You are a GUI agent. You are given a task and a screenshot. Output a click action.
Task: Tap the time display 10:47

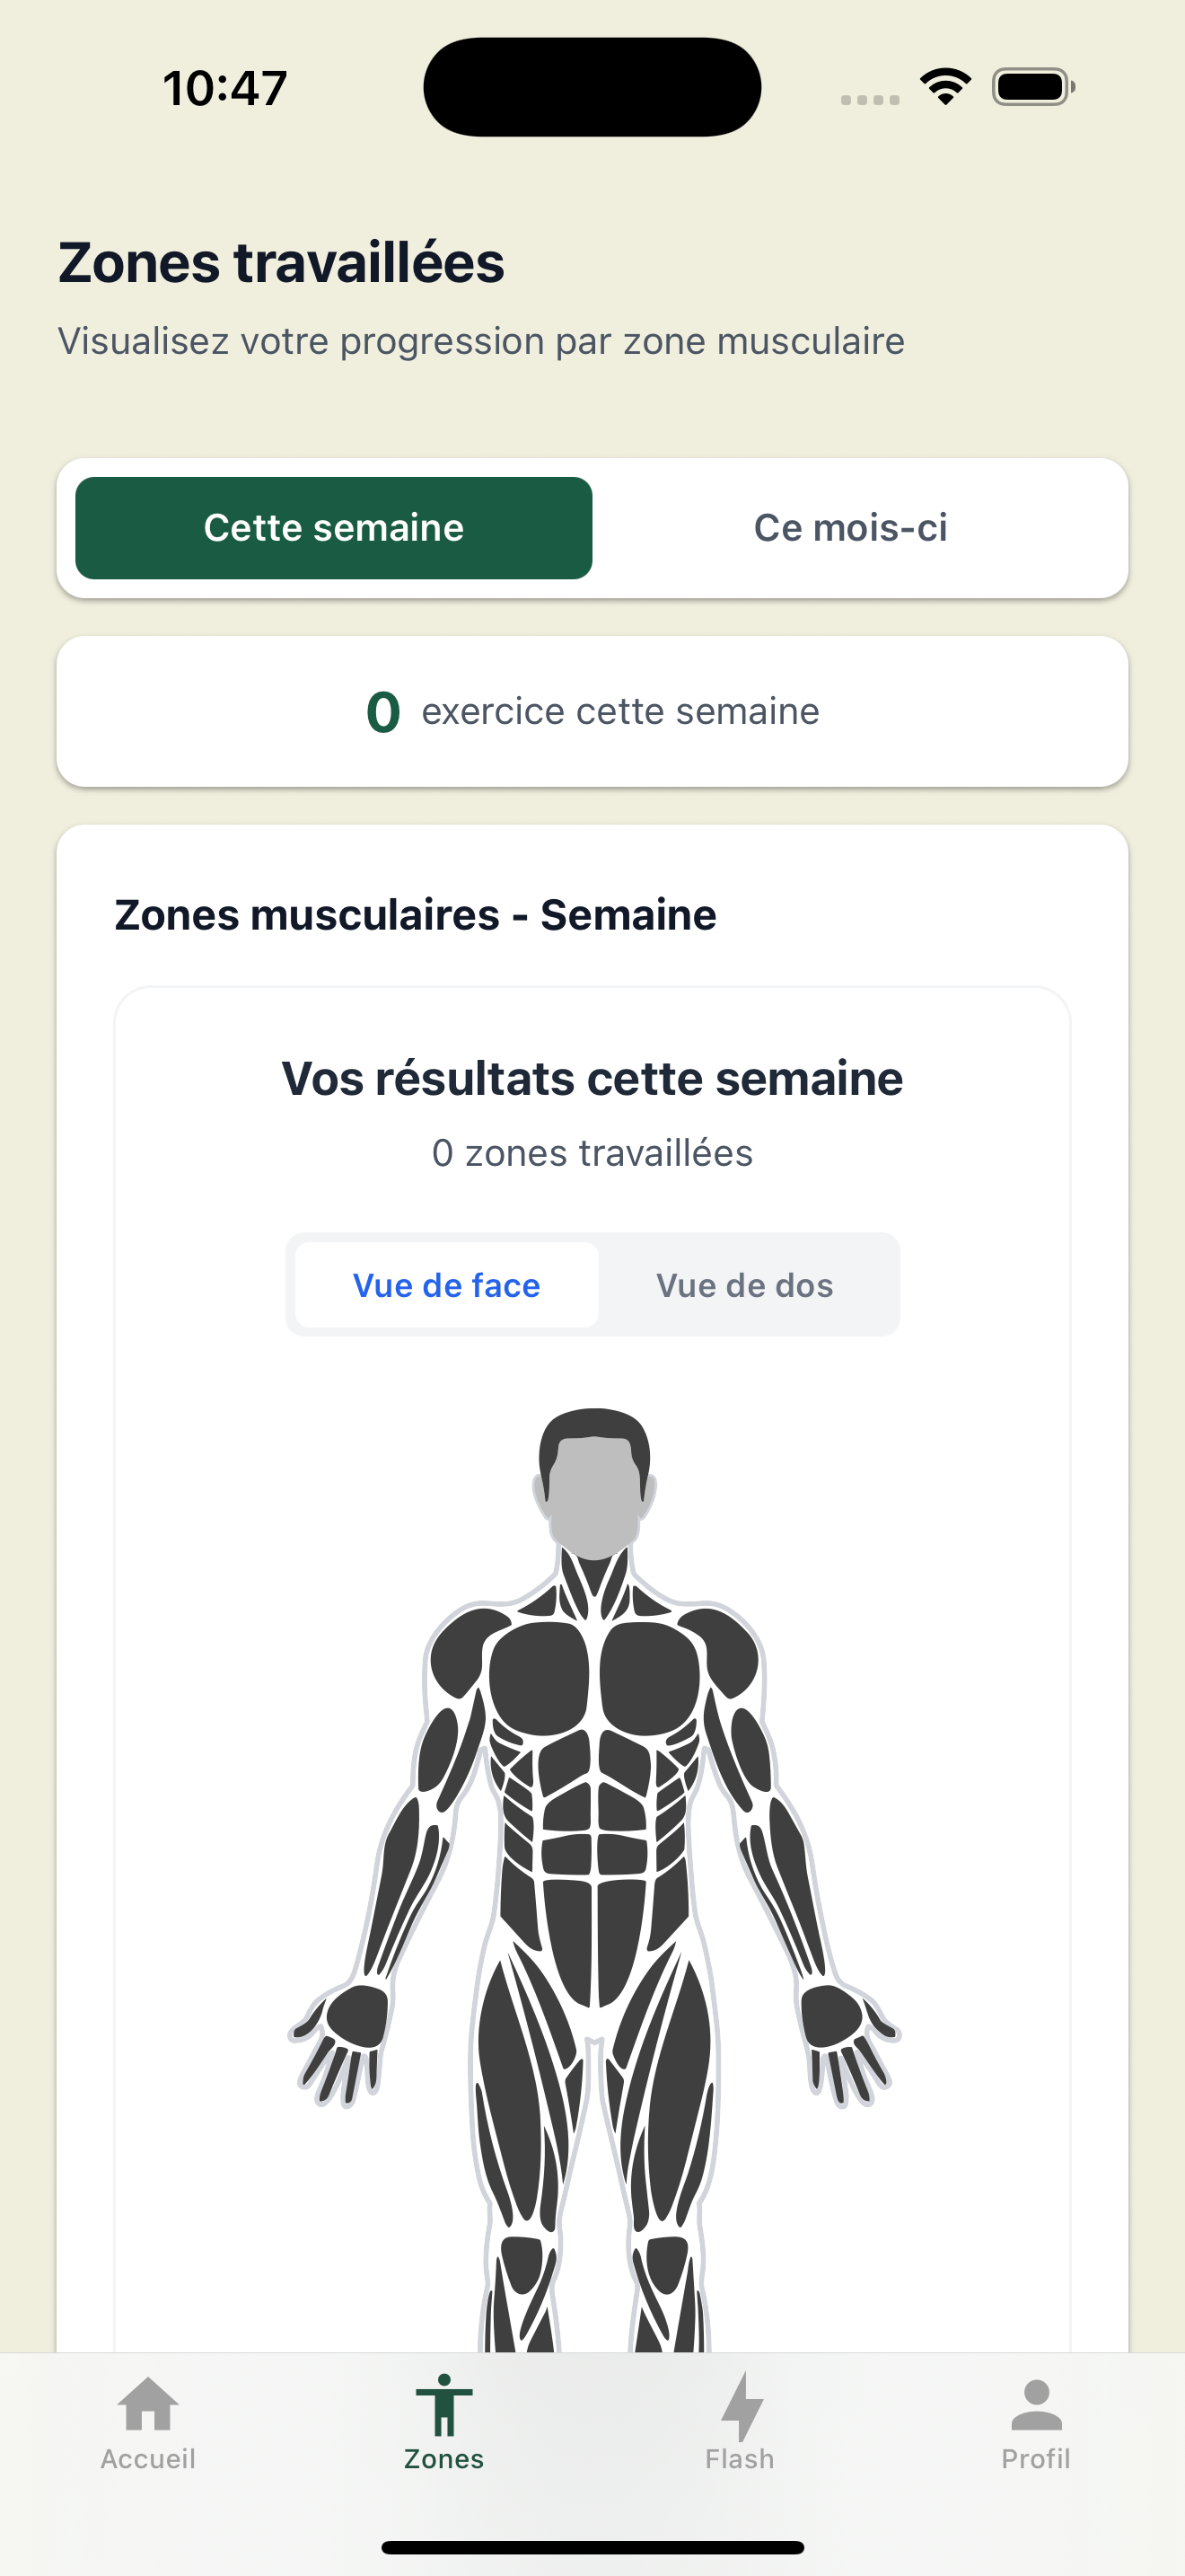[224, 88]
